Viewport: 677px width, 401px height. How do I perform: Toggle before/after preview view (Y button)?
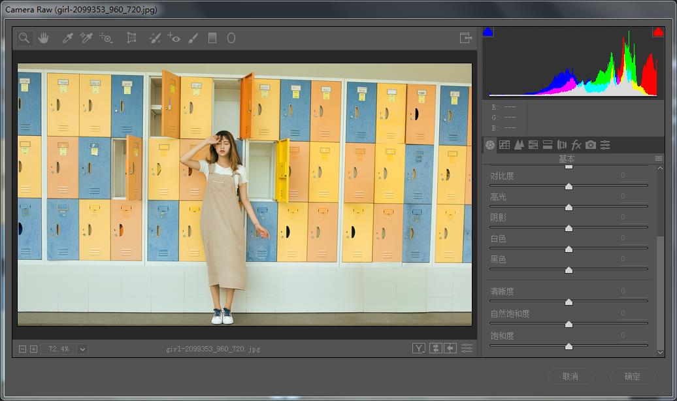(419, 349)
